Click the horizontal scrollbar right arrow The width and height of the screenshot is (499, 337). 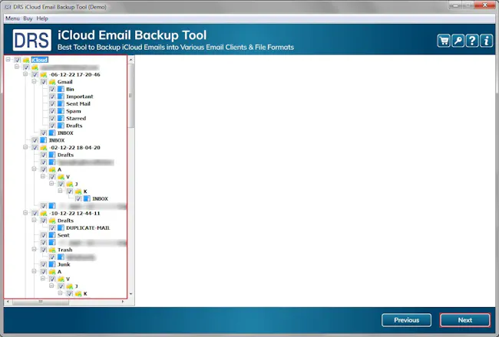123,302
